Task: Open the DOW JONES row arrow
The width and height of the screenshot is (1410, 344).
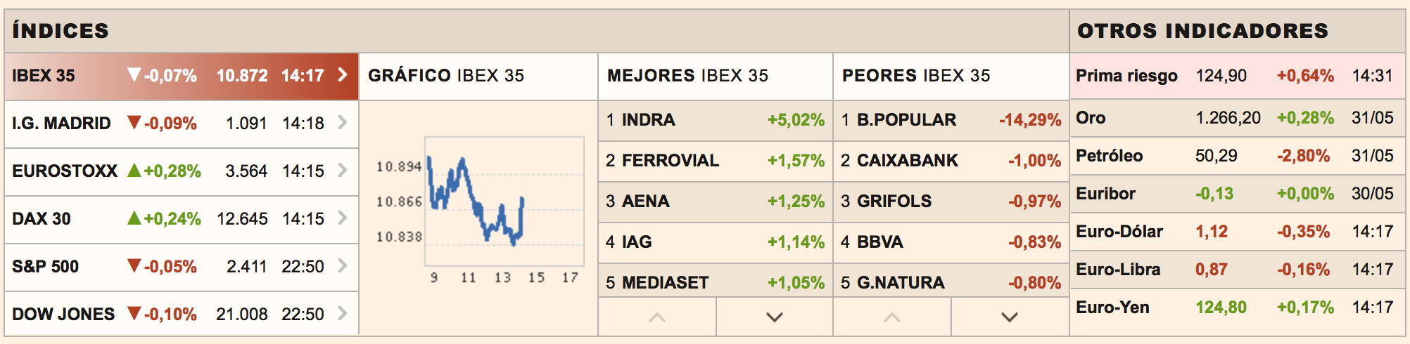Action: click(x=343, y=314)
